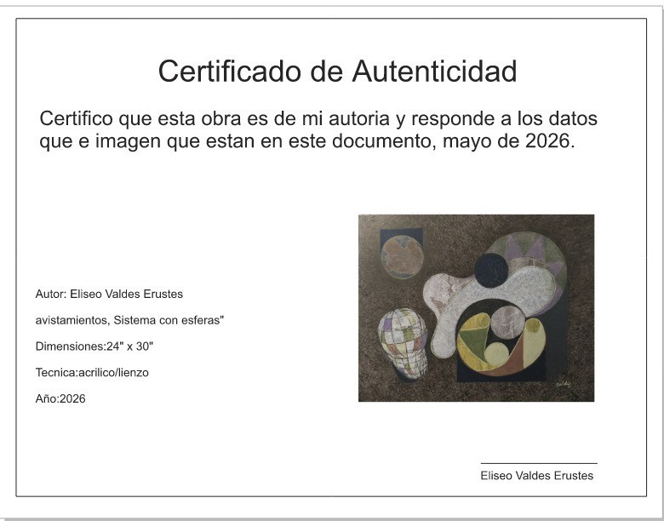The image size is (664, 521).
Task: Click the 'avistamientos, Sistema con esferas' title line
Action: coord(129,320)
